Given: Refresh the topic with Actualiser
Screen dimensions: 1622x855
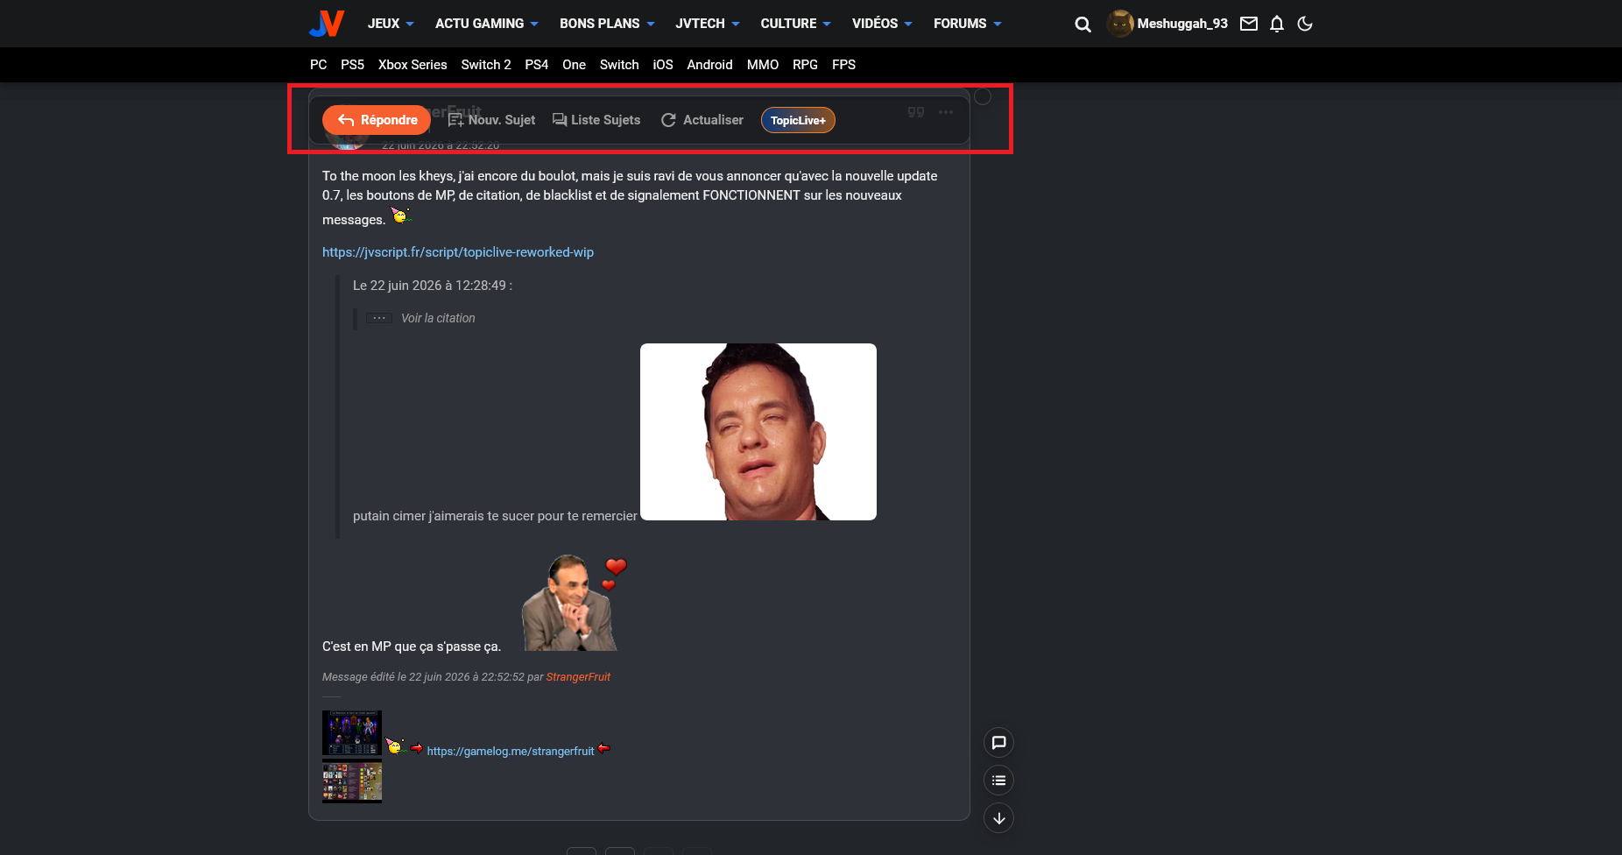Looking at the screenshot, I should (702, 120).
